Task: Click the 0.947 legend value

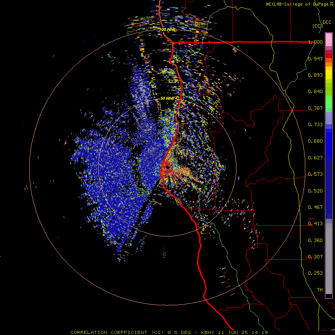Action: pos(315,58)
